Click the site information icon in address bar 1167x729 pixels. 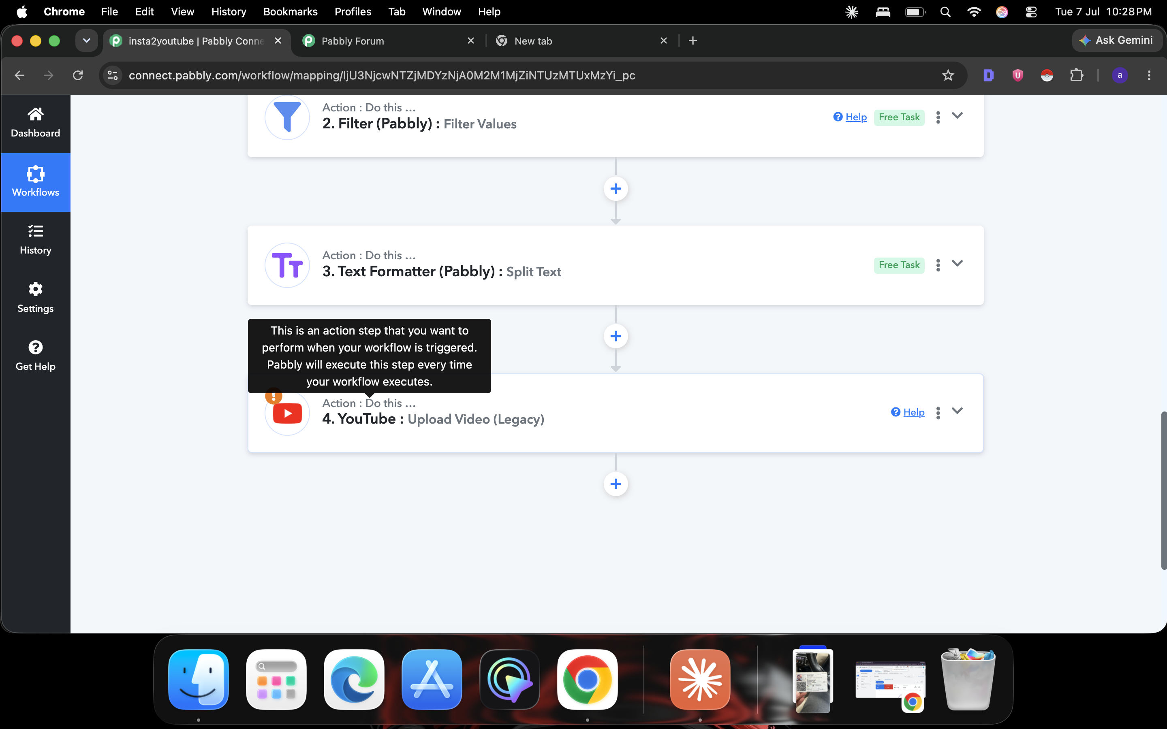113,75
